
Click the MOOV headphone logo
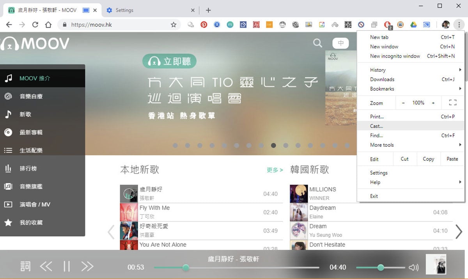pyautogui.click(x=35, y=44)
